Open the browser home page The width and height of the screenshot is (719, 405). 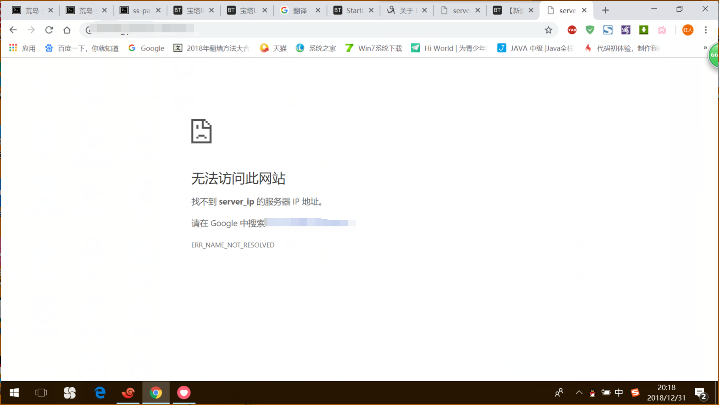click(x=67, y=30)
